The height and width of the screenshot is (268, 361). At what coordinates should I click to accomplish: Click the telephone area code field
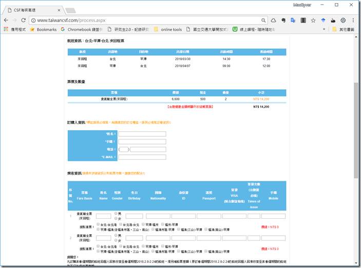124,150
